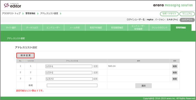Click the repica editor logo
Viewport: 196px width, 100px height.
pos(12,6)
